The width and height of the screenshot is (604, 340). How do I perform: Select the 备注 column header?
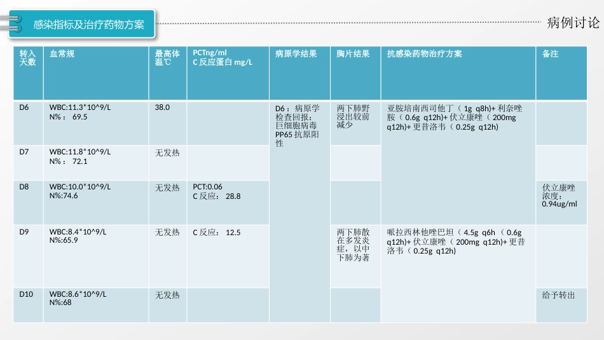561,73
